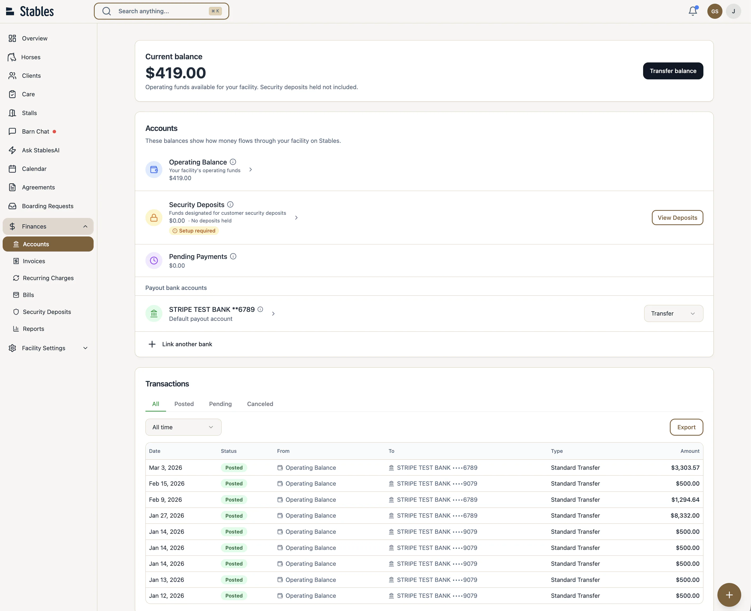Click info icon beside STRIPE TEST BANK **6789

click(x=260, y=309)
